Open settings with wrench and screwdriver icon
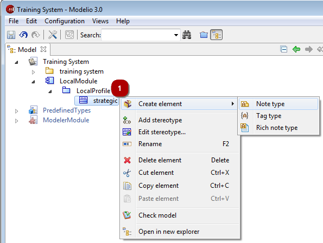 (x=52, y=35)
